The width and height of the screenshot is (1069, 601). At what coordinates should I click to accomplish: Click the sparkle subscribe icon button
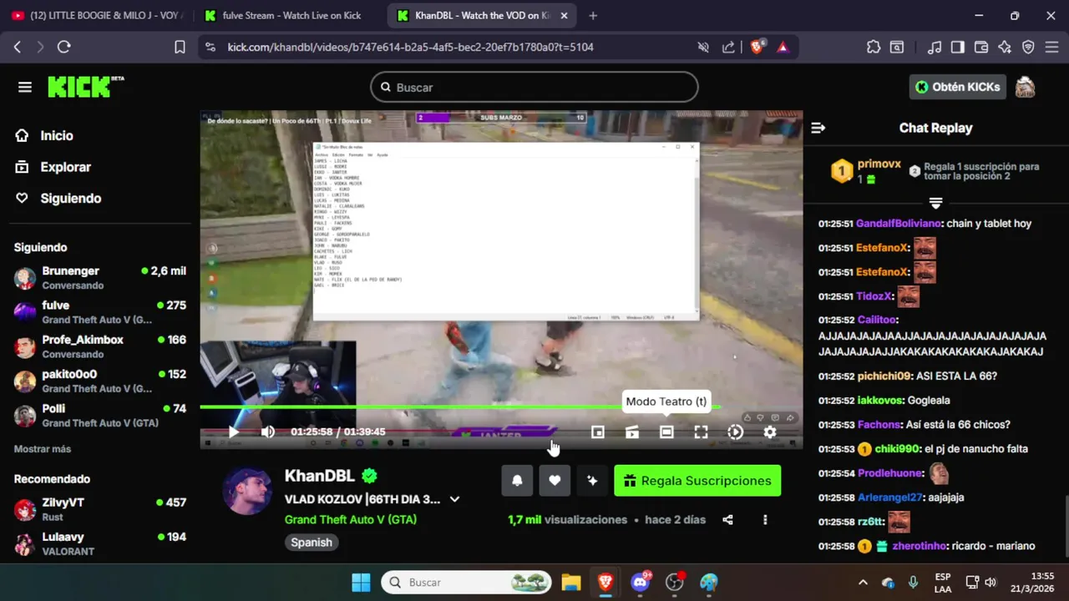592,481
